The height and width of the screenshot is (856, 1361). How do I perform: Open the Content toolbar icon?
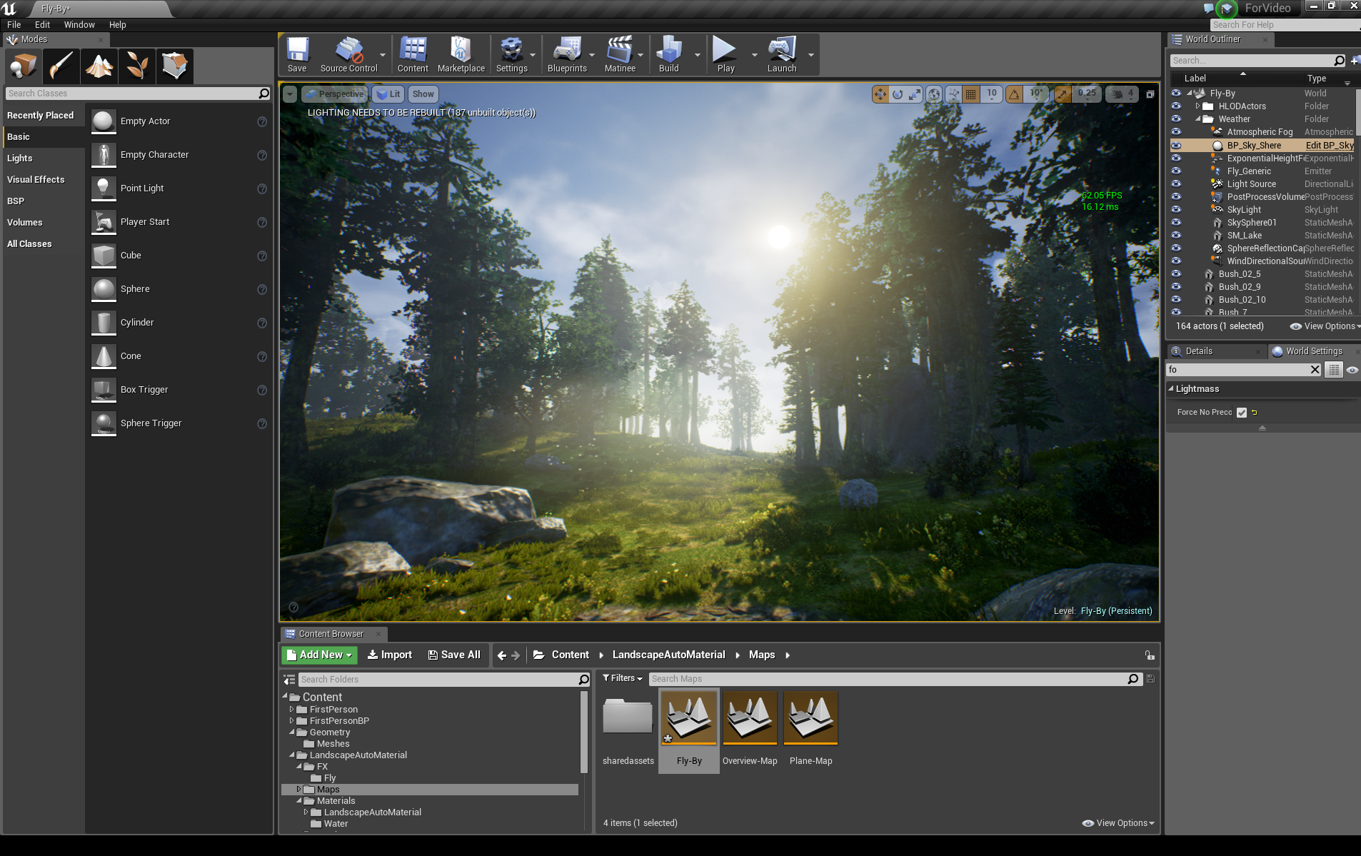pos(413,55)
